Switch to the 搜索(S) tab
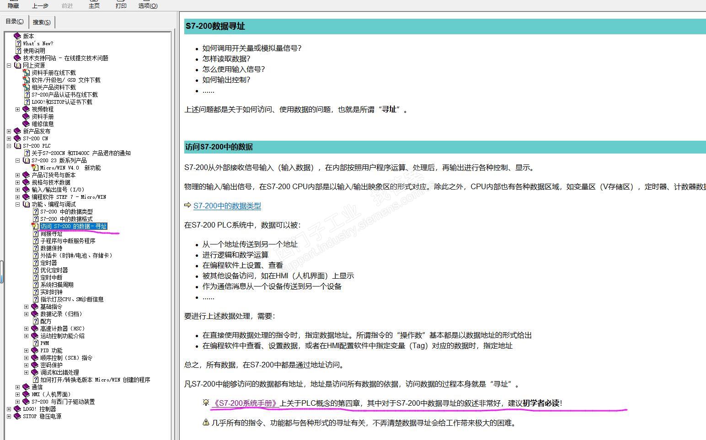The width and height of the screenshot is (706, 440). [x=42, y=22]
